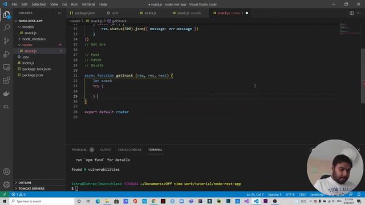Image resolution: width=365 pixels, height=205 pixels.
Task: Open the Edit menu
Action: click(24, 4)
